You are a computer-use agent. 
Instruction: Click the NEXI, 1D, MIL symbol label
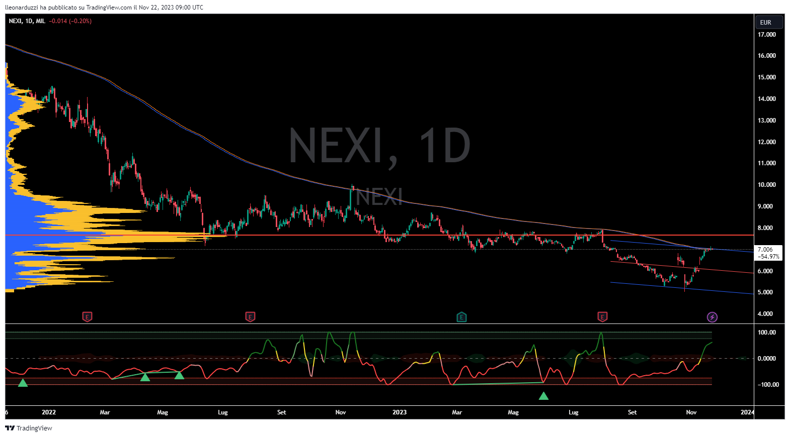click(x=27, y=21)
